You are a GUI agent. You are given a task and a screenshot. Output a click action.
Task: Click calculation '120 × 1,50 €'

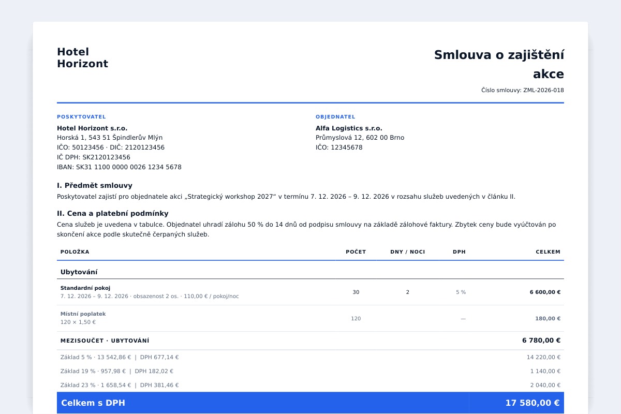[x=78, y=322]
